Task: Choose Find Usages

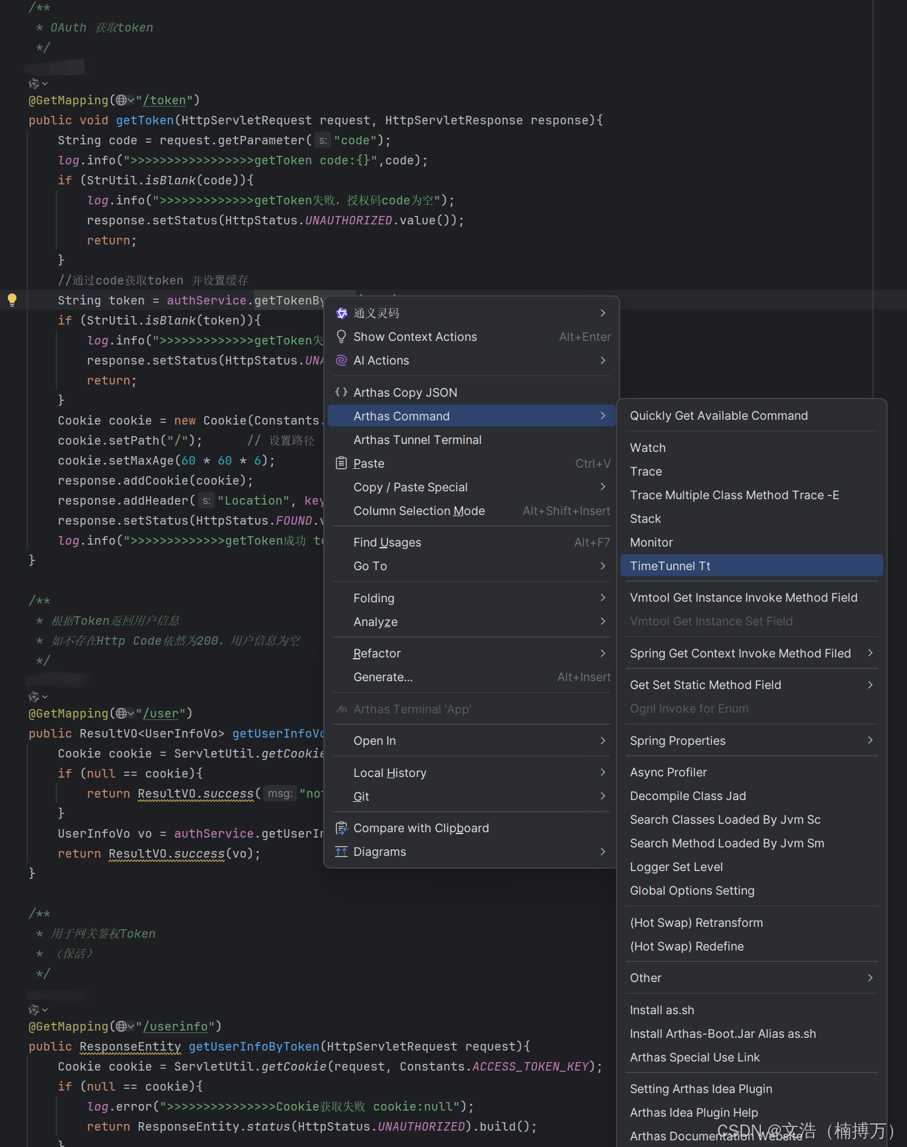Action: click(472, 542)
